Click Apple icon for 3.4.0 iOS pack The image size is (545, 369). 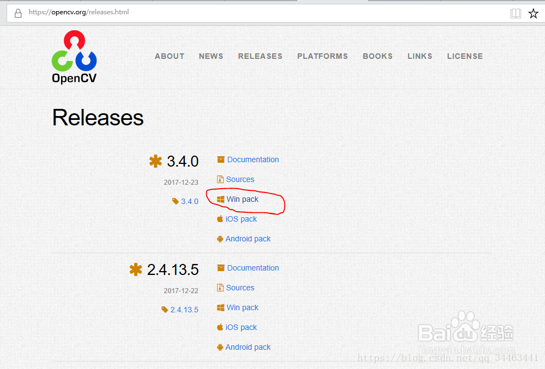220,219
